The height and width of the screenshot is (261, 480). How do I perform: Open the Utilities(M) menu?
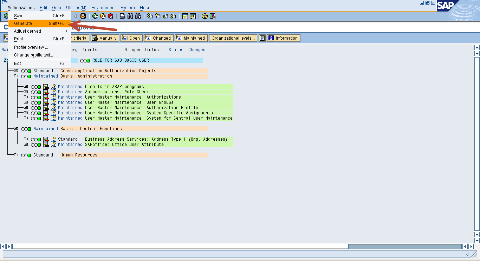(x=76, y=8)
